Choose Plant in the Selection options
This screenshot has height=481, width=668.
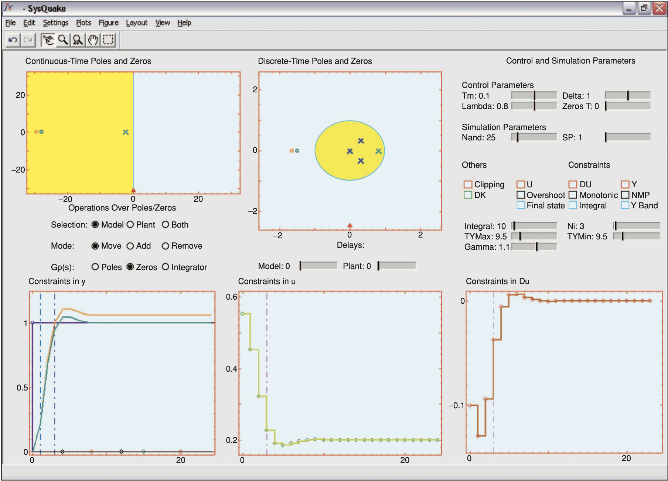pyautogui.click(x=130, y=225)
